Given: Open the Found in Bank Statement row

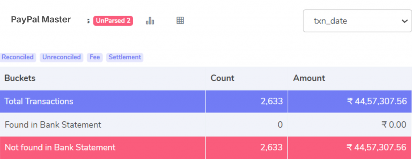Looking at the screenshot, I should click(x=206, y=125).
